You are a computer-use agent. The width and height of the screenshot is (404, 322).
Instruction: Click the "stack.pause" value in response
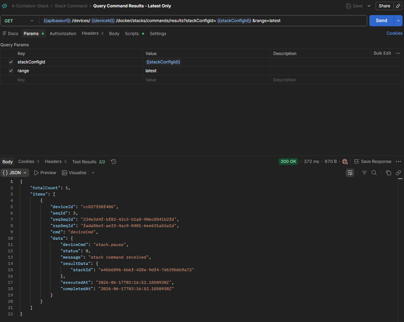(x=109, y=245)
